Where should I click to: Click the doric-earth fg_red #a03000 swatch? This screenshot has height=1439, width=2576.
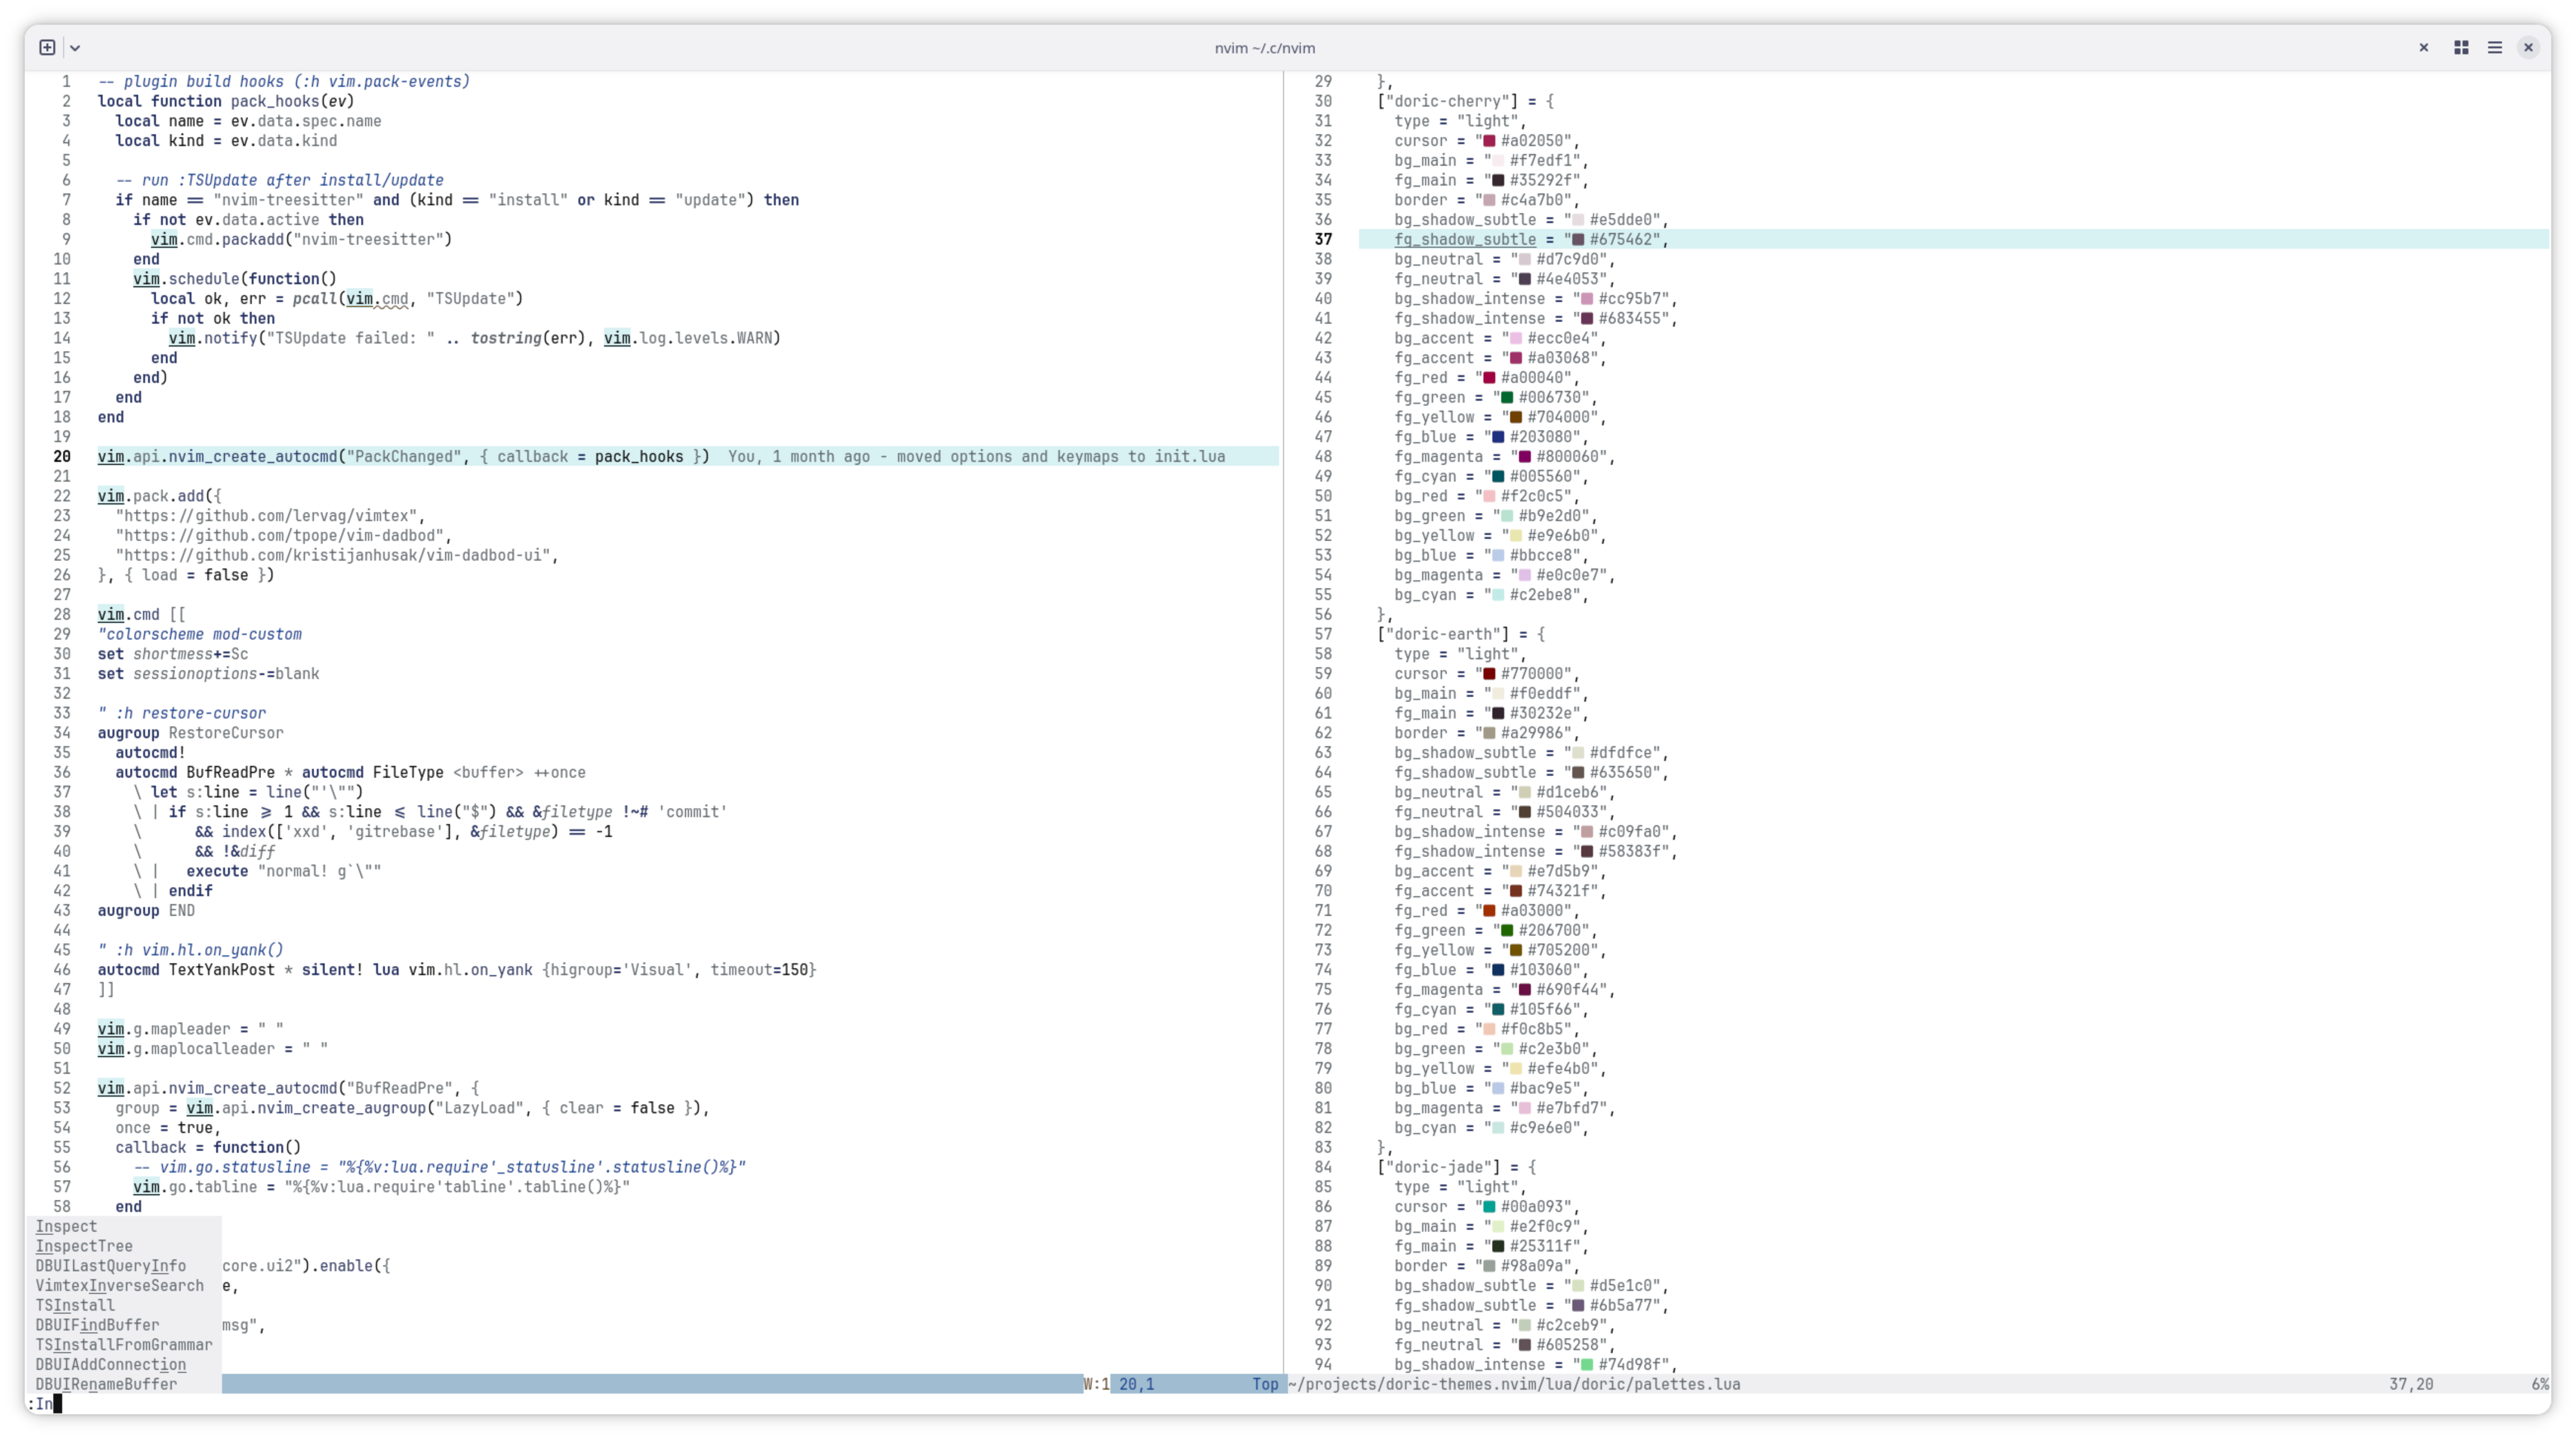point(1489,911)
